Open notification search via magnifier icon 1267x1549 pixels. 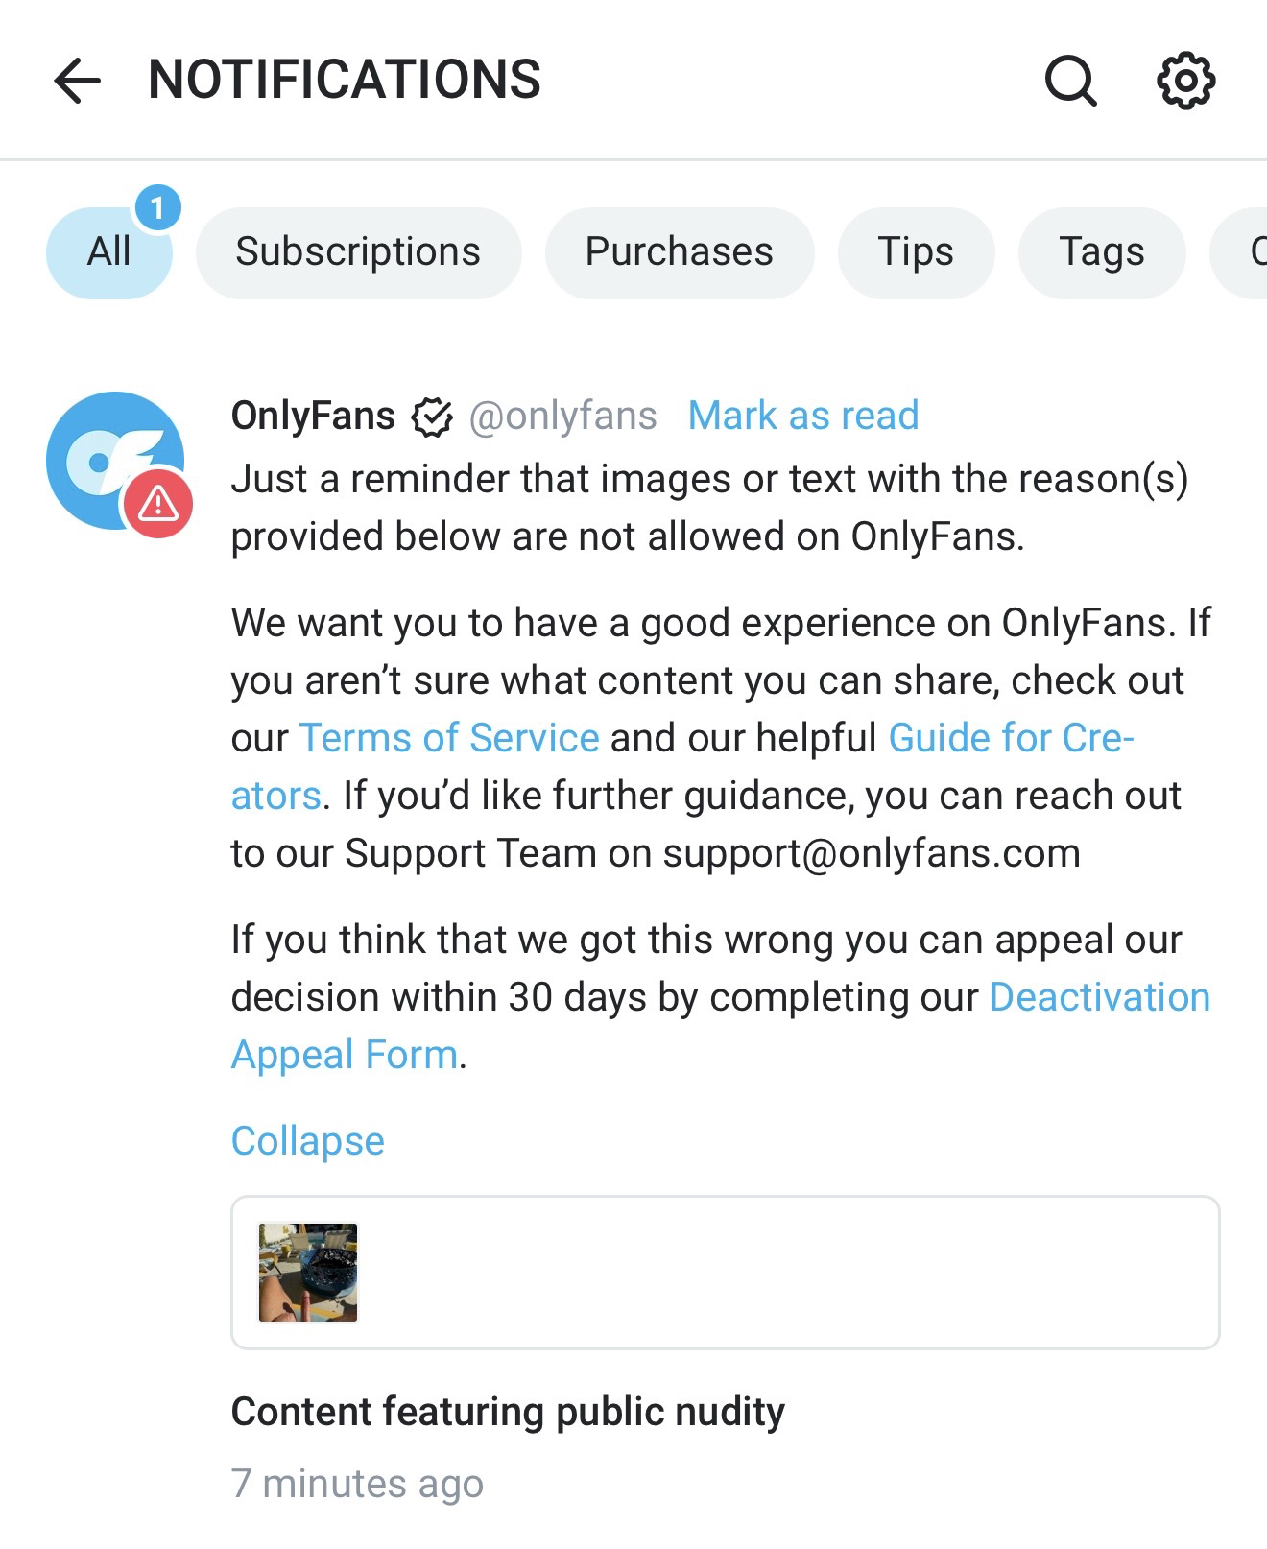[x=1070, y=80]
